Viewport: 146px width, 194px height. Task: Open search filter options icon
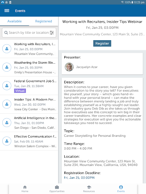pos(52,33)
